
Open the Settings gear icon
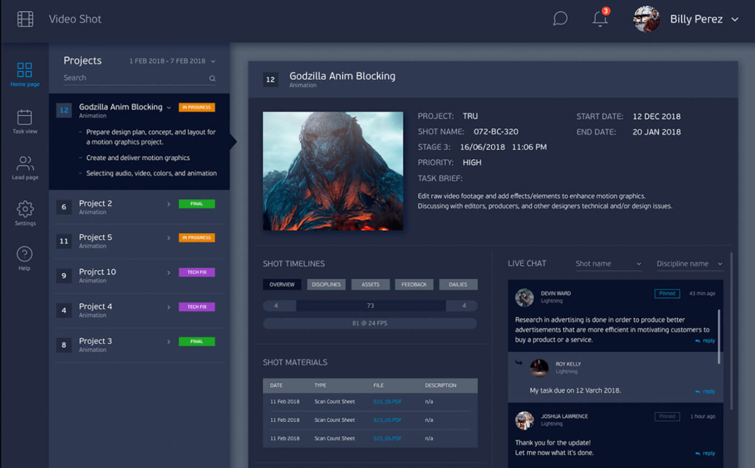click(x=25, y=209)
